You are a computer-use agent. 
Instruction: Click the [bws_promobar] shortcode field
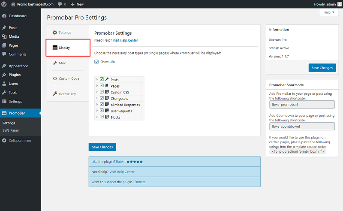point(302,104)
